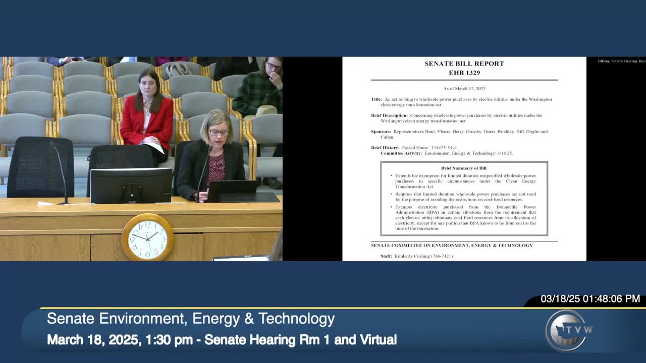Click the woman in the red jacket
The width and height of the screenshot is (646, 363).
pos(147,118)
